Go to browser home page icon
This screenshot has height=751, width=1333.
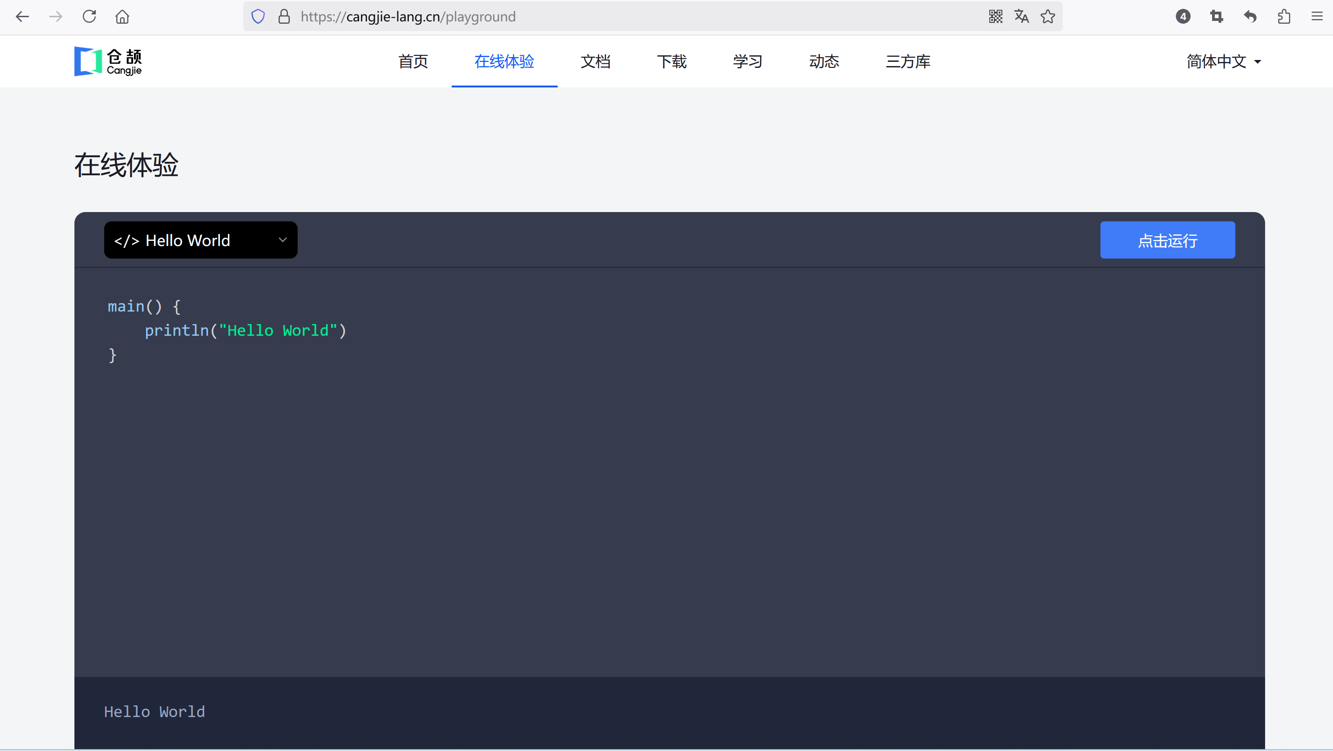[122, 17]
